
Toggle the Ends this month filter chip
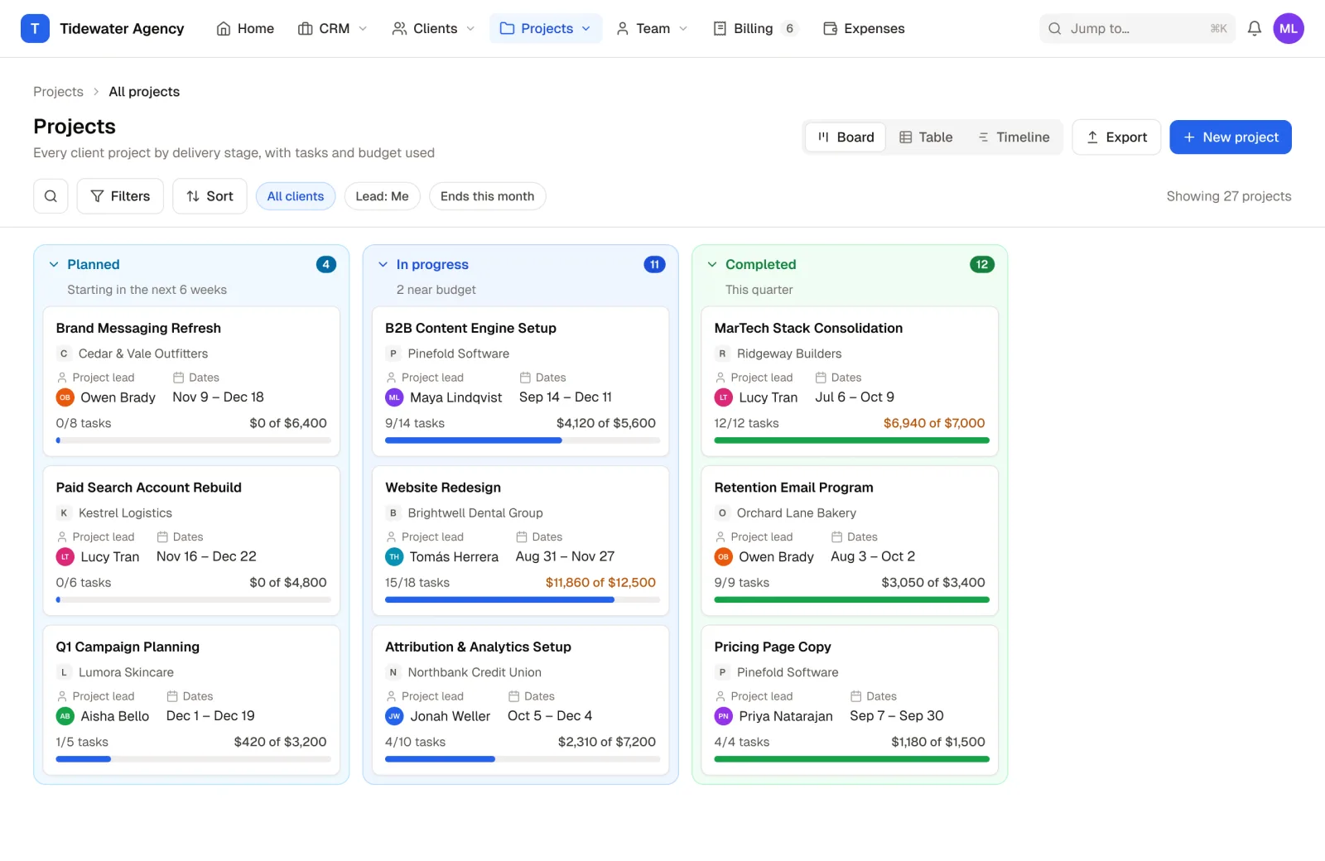(487, 196)
